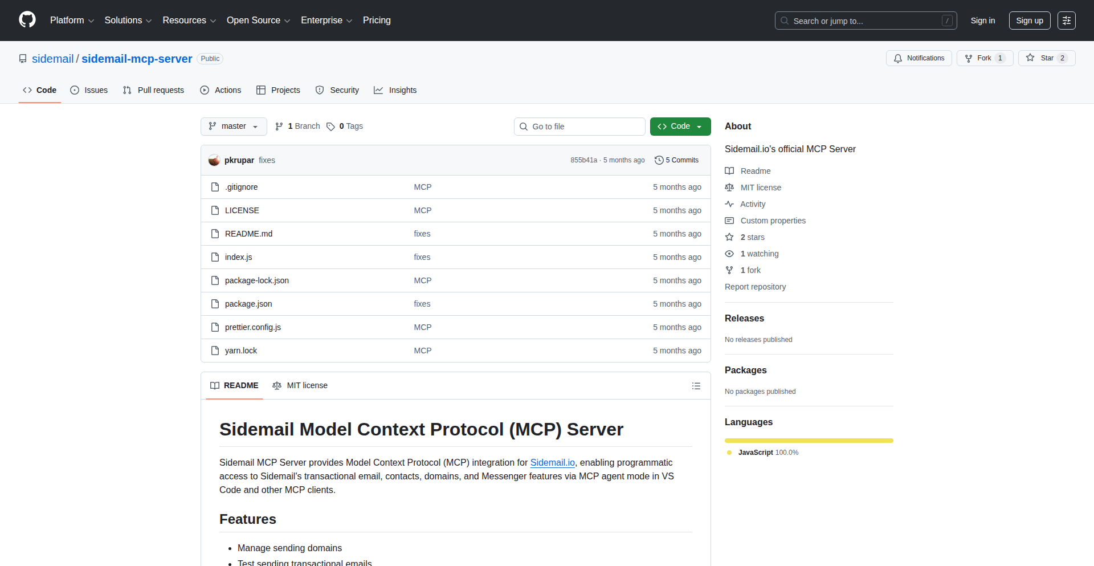The height and width of the screenshot is (566, 1094).
Task: Expand the green Code dropdown button
Action: point(680,127)
